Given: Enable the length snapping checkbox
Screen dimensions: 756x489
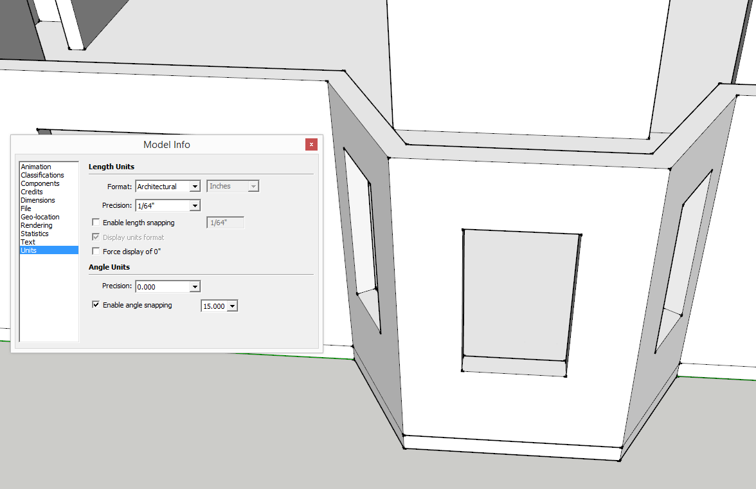Looking at the screenshot, I should 96,221.
